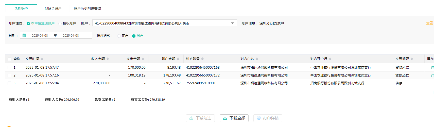Viewport: 434px width, 127px height.
Task: Tick the checkbox for row 3
Action: [x=9, y=83]
